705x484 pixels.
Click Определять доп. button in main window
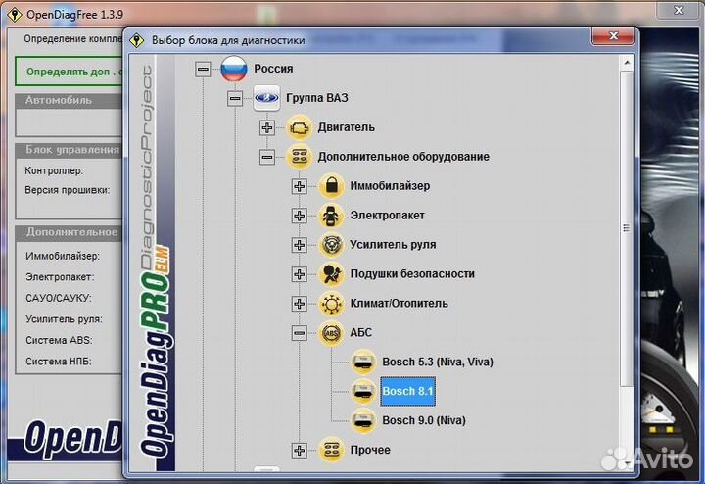pos(70,72)
